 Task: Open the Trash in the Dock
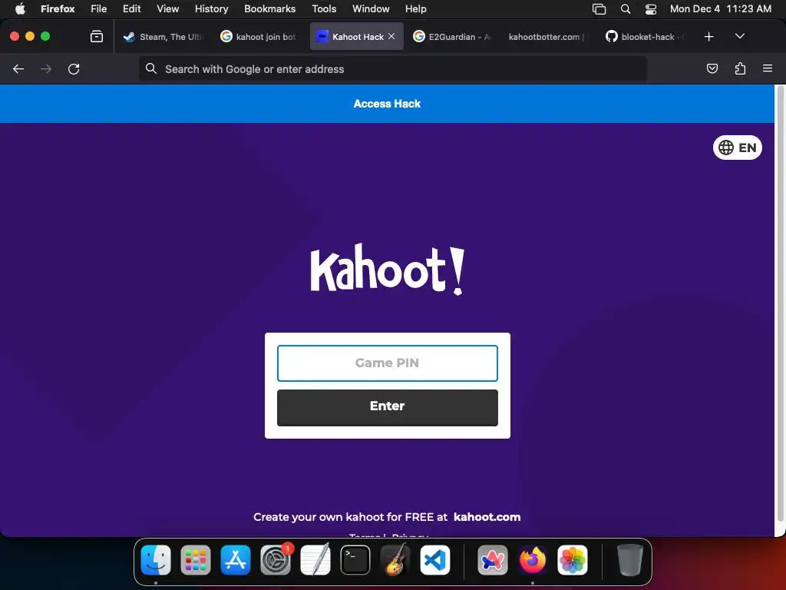click(x=630, y=560)
